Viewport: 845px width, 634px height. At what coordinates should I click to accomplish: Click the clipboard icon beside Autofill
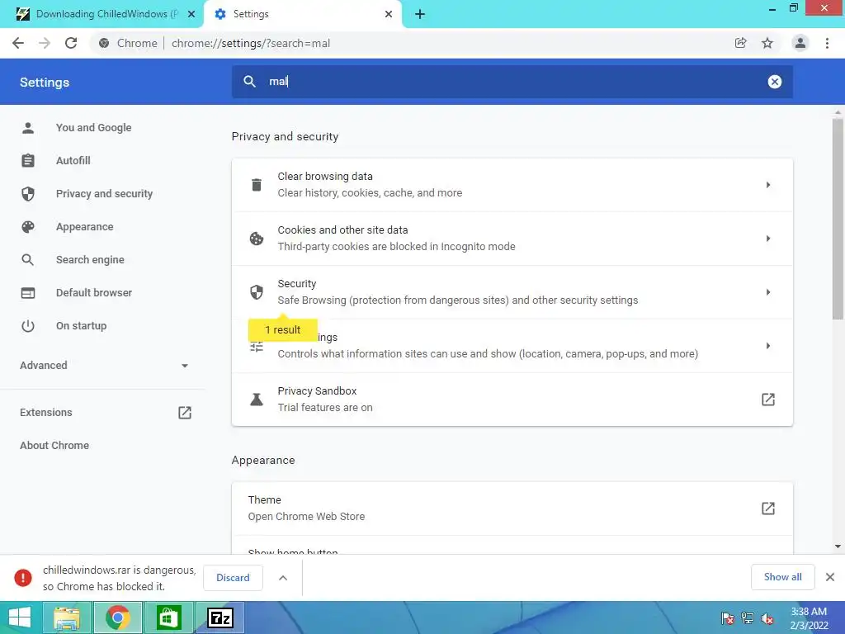(x=28, y=161)
